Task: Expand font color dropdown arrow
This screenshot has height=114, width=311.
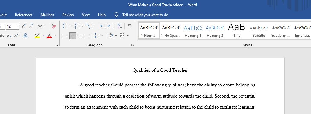Action: point(55,36)
